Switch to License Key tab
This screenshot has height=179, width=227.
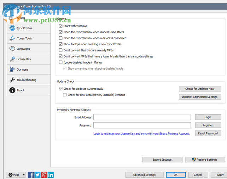click(x=29, y=59)
